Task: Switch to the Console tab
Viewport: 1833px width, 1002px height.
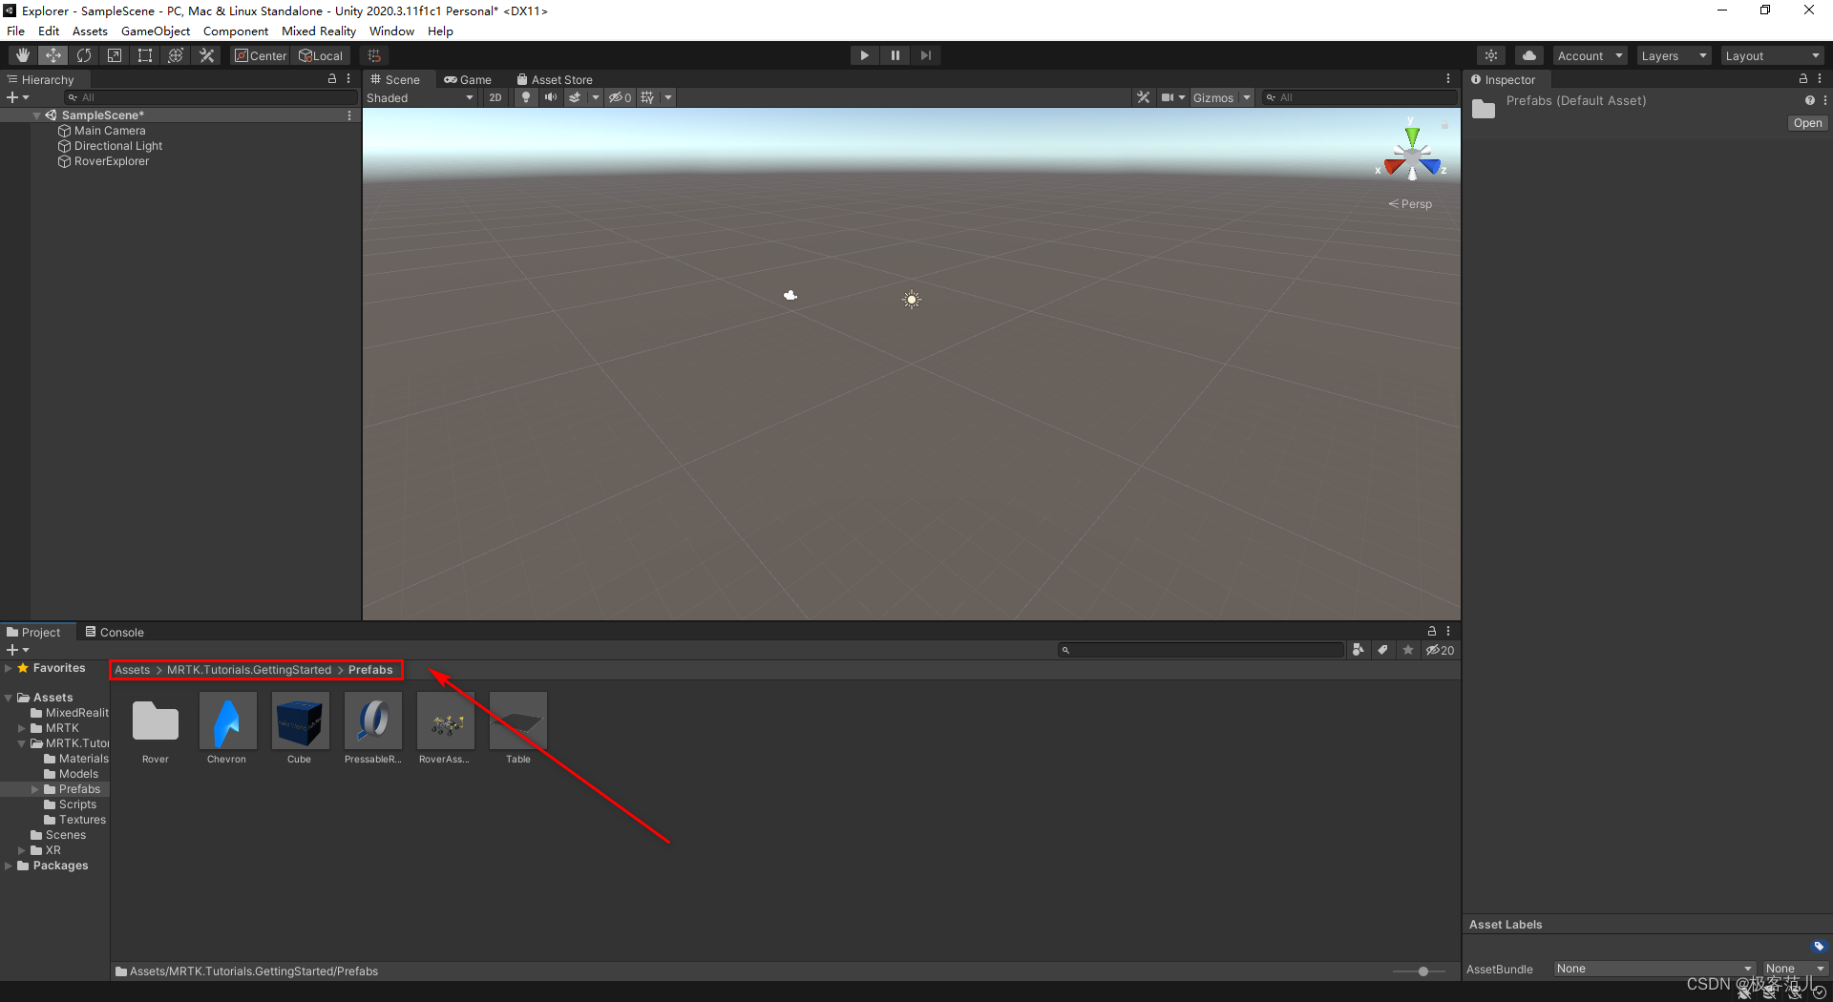Action: (115, 632)
